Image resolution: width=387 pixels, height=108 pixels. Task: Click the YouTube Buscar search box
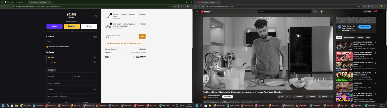tap(285, 12)
